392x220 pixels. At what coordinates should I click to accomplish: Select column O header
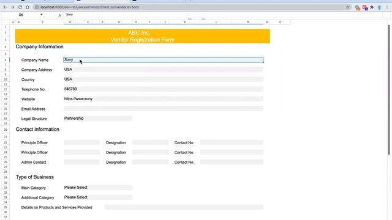click(x=280, y=22)
